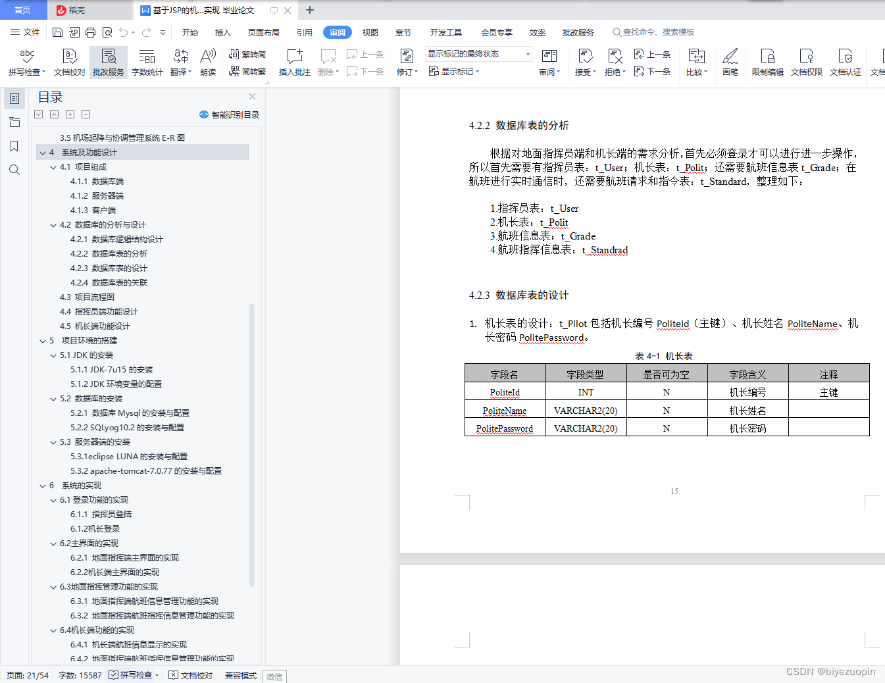Click the outline panel vertical scrollbar

click(x=251, y=444)
